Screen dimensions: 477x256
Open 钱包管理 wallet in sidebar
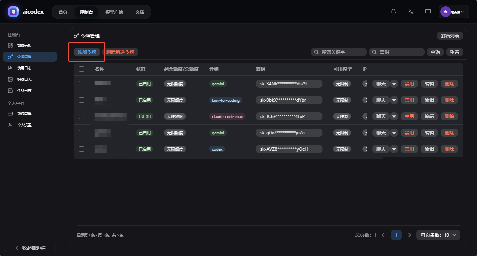point(24,114)
